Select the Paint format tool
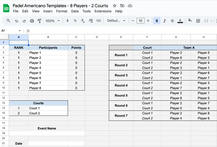Image resolution: width=217 pixels, height=147 pixels. click(x=40, y=21)
